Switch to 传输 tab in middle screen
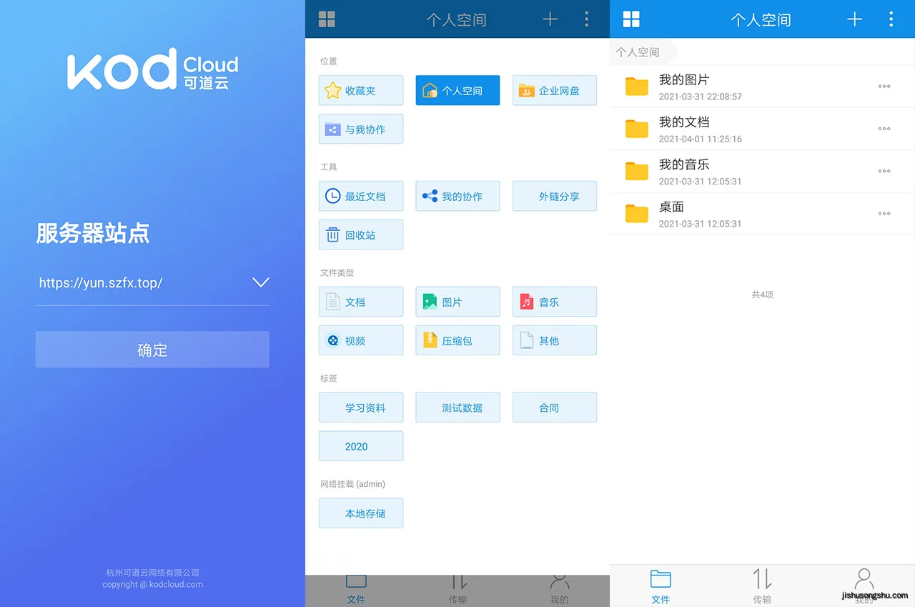Screen dimensions: 915x607 click(x=457, y=589)
